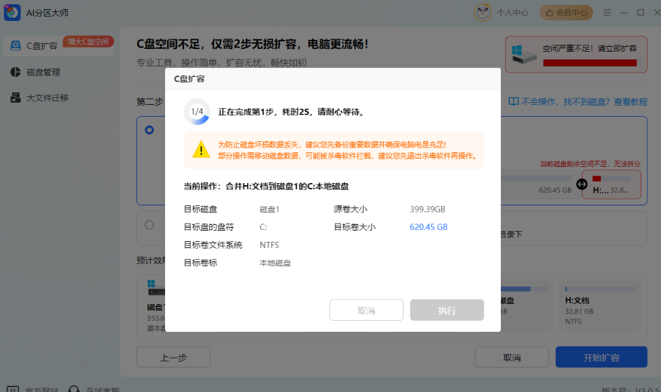Click 执行 in the C盘扩容 dialog

(447, 310)
